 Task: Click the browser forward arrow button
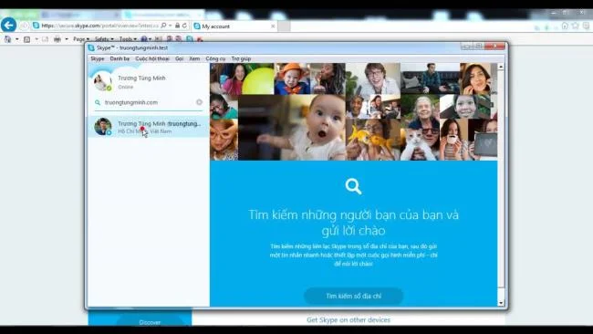pos(25,26)
